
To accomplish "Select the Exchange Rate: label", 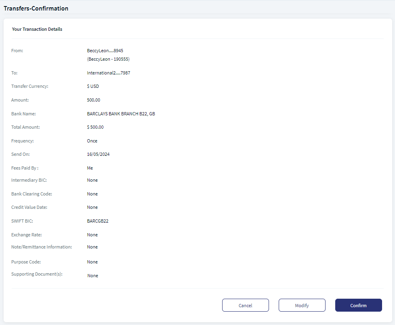I will (26, 235).
